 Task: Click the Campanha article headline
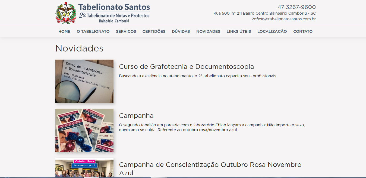136,116
